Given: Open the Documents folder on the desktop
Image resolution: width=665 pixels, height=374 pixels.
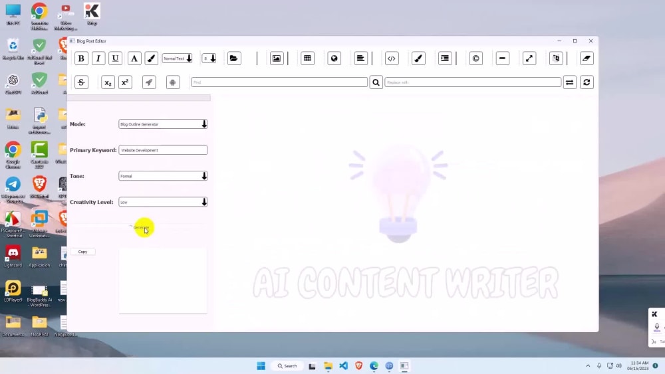Looking at the screenshot, I should tap(13, 326).
